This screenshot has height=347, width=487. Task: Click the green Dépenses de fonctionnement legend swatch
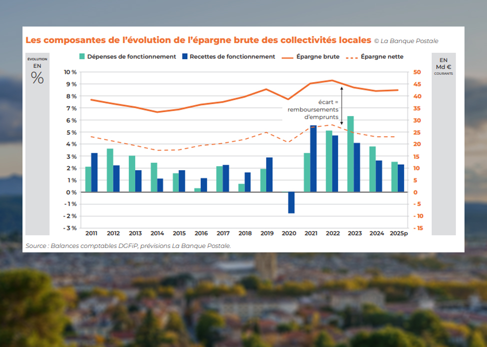click(82, 57)
